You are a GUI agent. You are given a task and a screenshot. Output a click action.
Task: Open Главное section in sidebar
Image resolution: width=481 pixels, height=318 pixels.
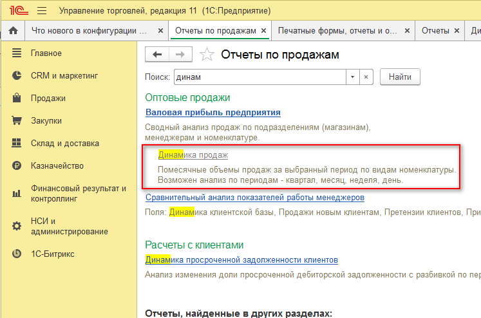(x=46, y=53)
